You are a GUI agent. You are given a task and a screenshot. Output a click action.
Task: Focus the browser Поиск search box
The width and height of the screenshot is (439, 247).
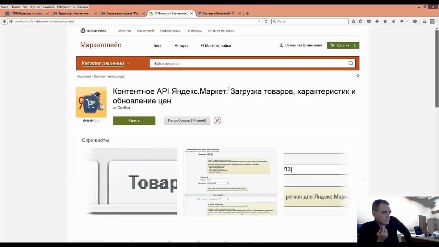pos(310,21)
